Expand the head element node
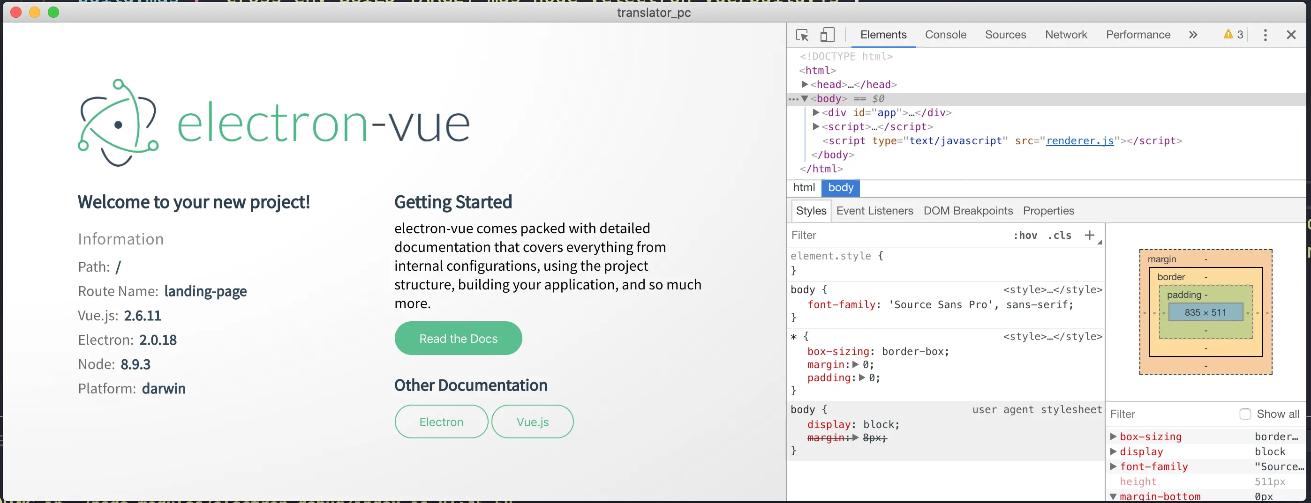Image resolution: width=1311 pixels, height=503 pixels. [x=805, y=84]
